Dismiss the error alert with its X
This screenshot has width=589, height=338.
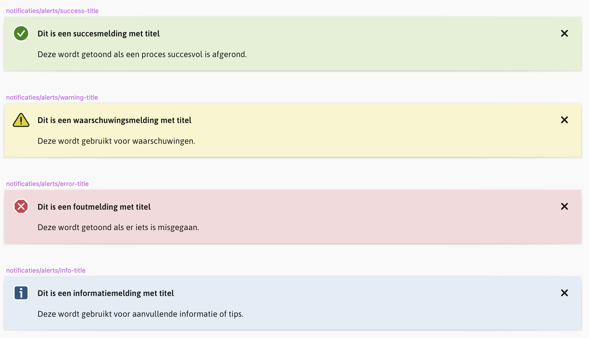(565, 206)
